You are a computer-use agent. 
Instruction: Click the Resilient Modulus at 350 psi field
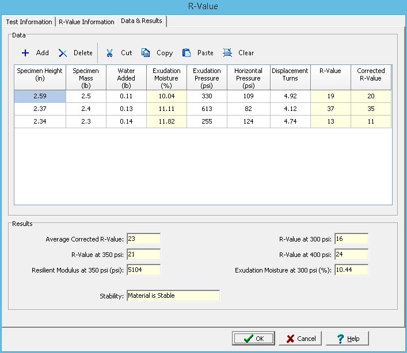(143, 270)
